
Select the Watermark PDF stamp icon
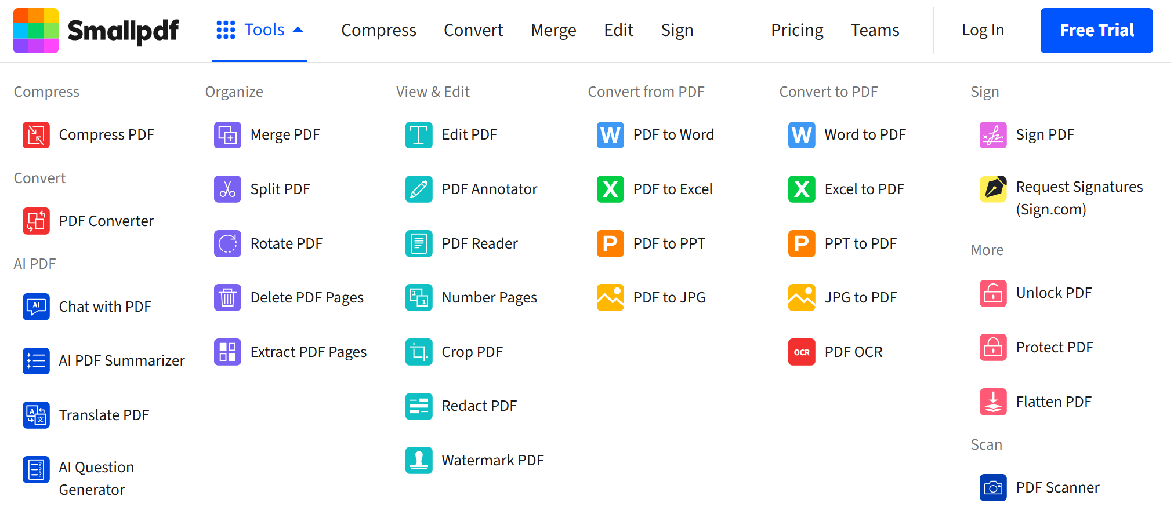[x=418, y=460]
